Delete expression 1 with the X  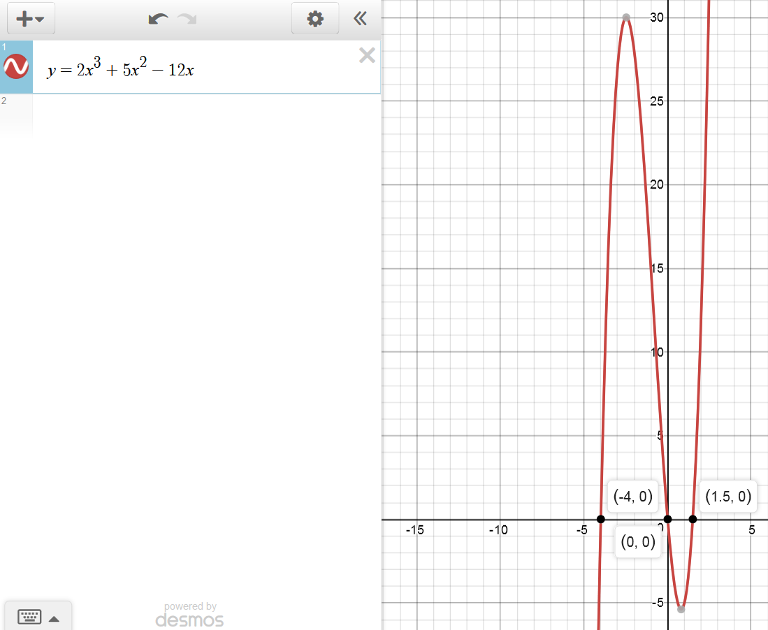[367, 56]
